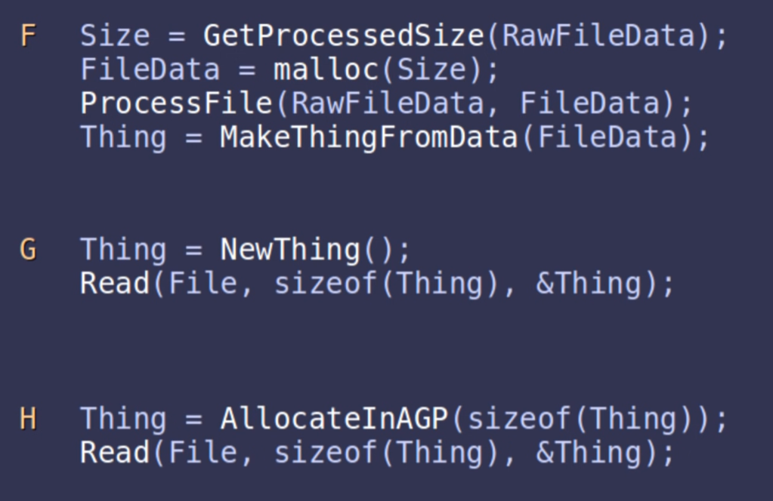Click File argument in block H Read
This screenshot has height=501, width=773.
203,453
